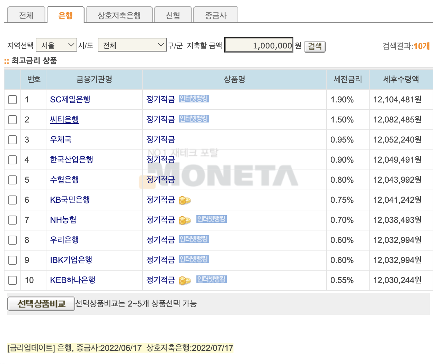Check the box for 씨티은행 row
The image size is (433, 364).
12,120
